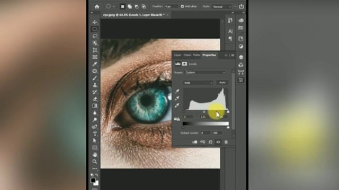The image size is (339, 190).
Task: Sample black point eyedropper in Levels
Action: [177, 91]
